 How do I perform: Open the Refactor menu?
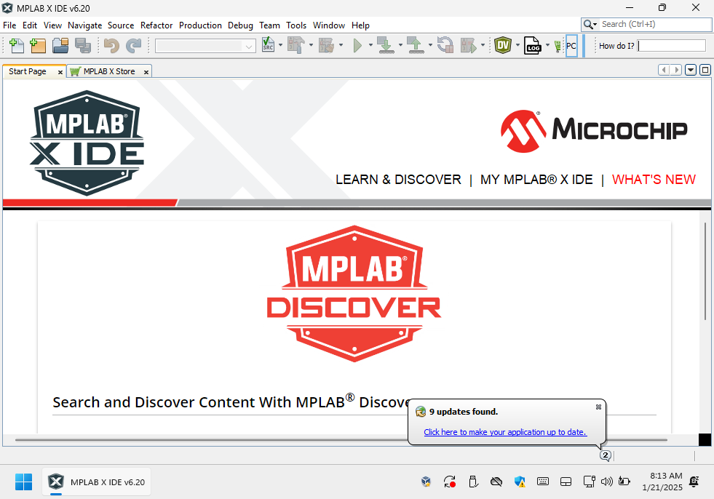point(156,25)
